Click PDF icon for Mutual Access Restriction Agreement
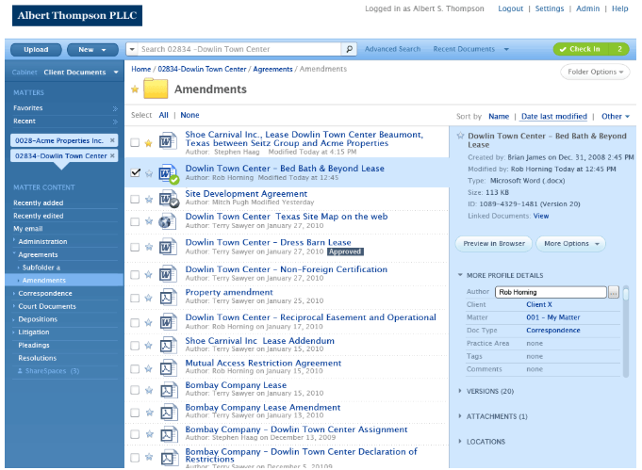The height and width of the screenshot is (470, 642). click(168, 368)
